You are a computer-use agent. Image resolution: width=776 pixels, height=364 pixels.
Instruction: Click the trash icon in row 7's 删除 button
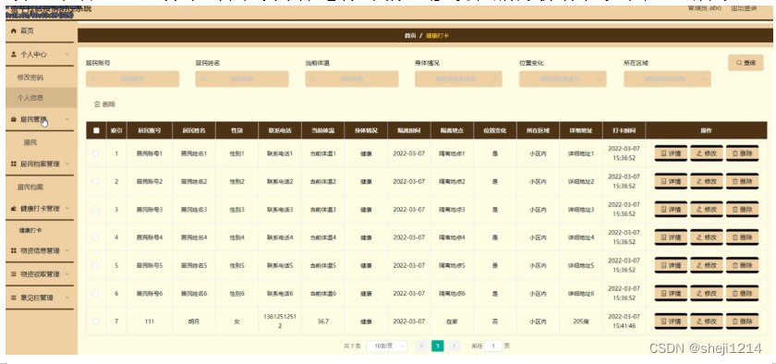(735, 322)
